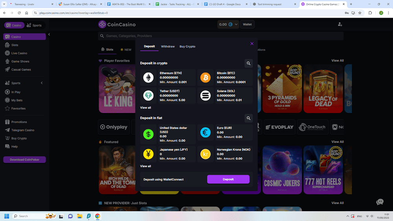Viewport: 393px width, 221px height.
Task: Bookmark this page with star icon
Action: pyautogui.click(x=360, y=13)
